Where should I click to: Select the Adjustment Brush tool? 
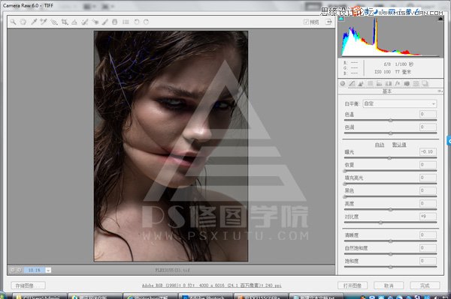point(105,22)
